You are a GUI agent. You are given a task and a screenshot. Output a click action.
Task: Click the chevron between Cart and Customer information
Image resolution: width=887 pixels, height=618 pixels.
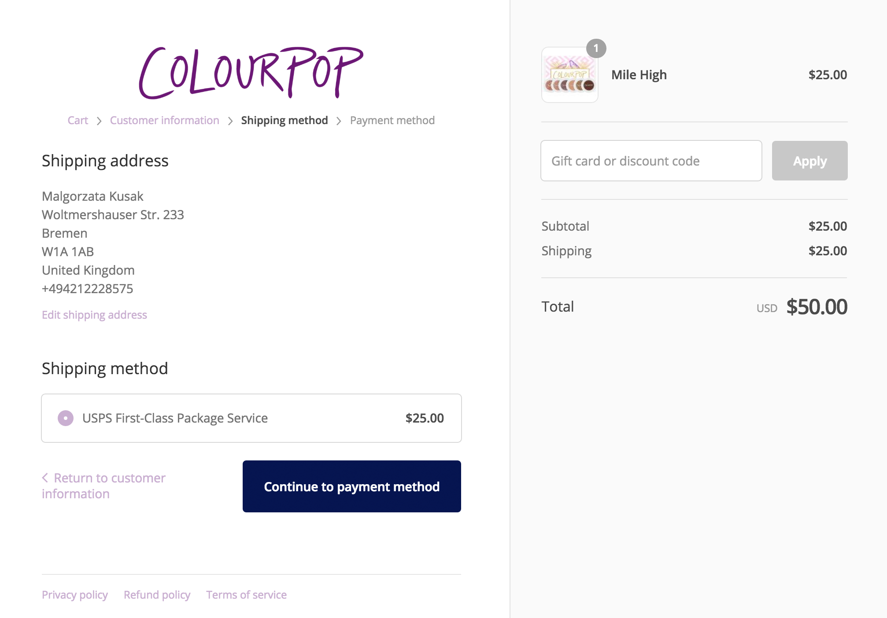point(99,121)
